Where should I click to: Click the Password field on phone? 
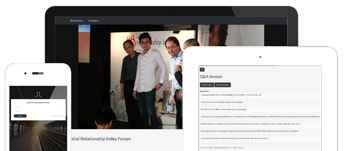(38, 111)
